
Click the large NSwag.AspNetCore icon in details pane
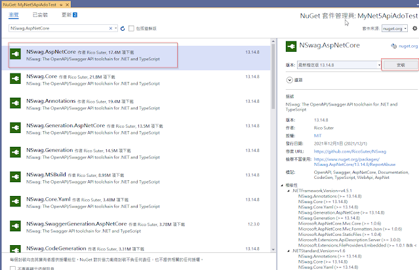coord(291,47)
